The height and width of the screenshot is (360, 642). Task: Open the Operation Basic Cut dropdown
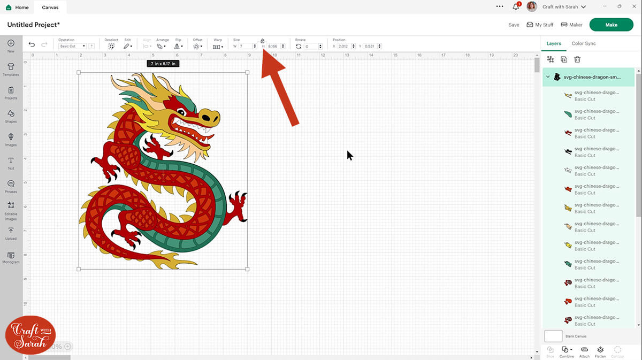click(72, 47)
